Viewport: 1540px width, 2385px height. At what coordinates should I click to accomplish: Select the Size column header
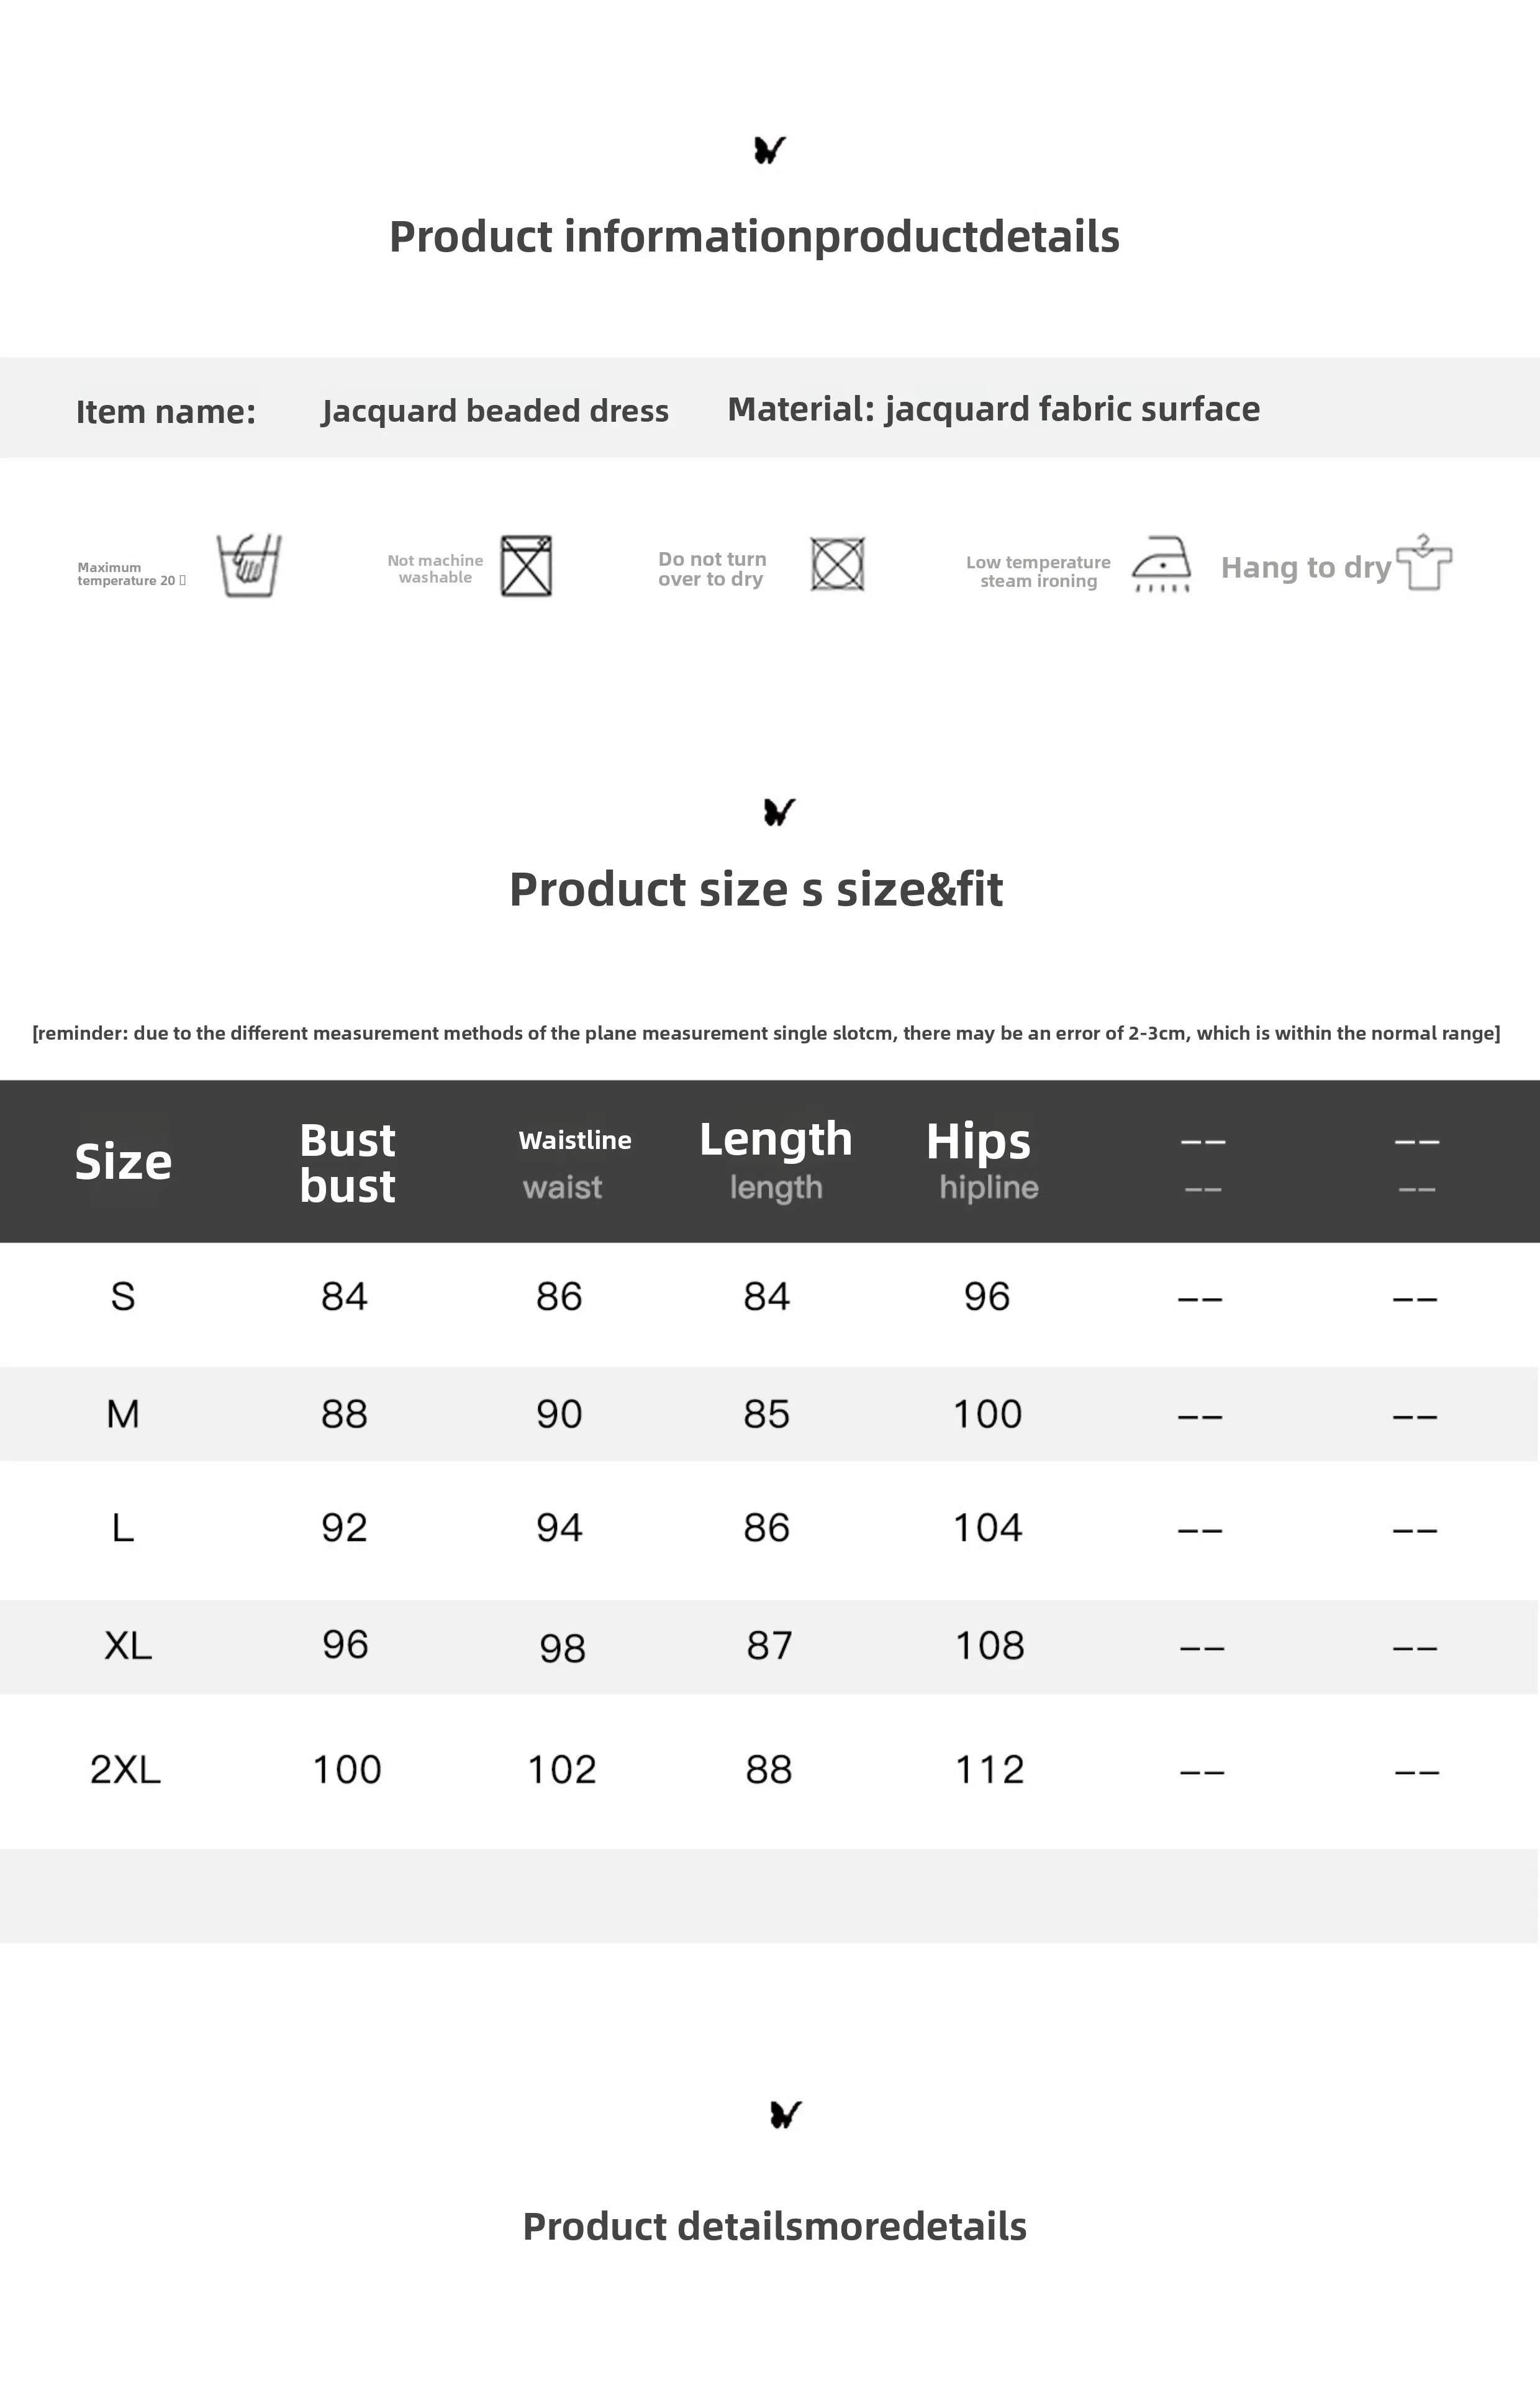[x=123, y=1161]
